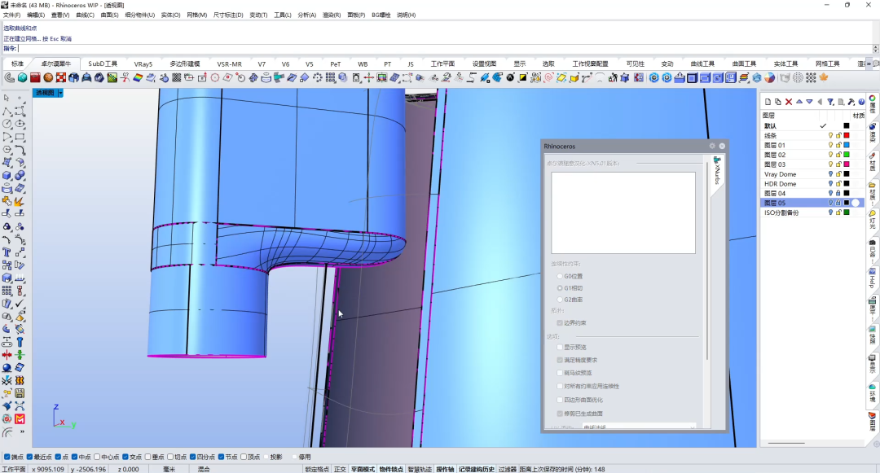Open the bottom dropdown in Rhinoceros dialog

coord(640,427)
